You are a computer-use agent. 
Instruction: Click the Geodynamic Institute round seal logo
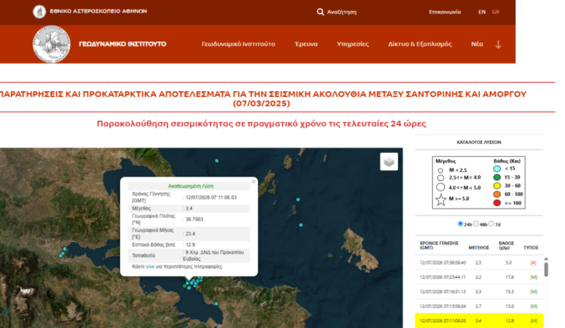tap(51, 44)
